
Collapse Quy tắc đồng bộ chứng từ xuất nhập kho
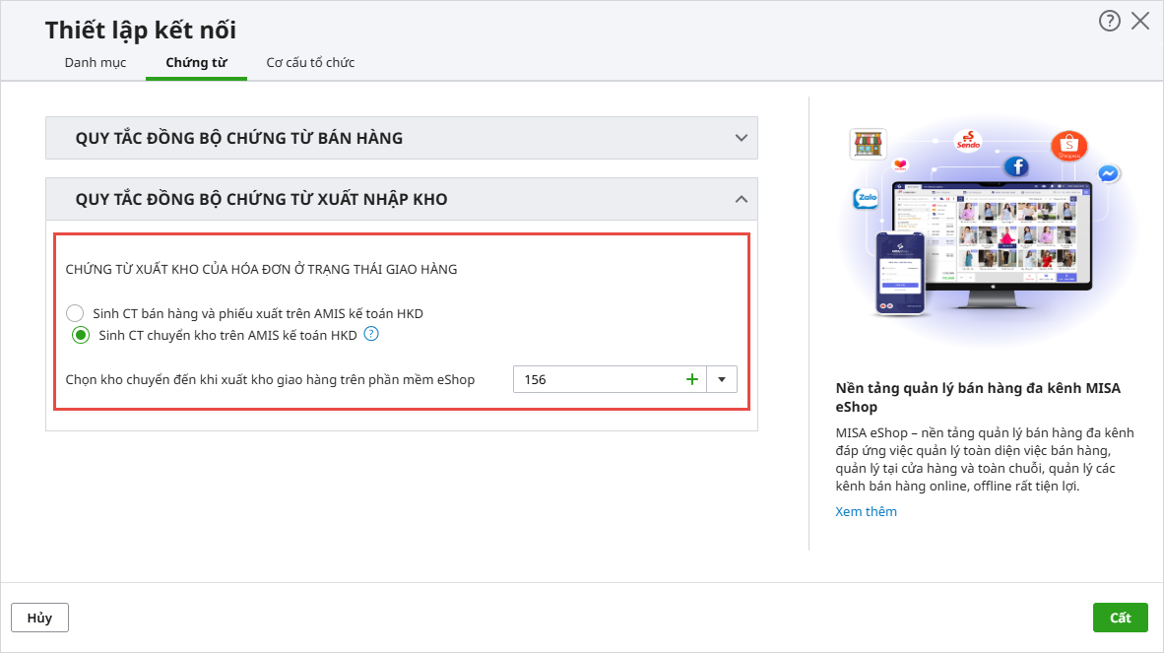pos(742,199)
